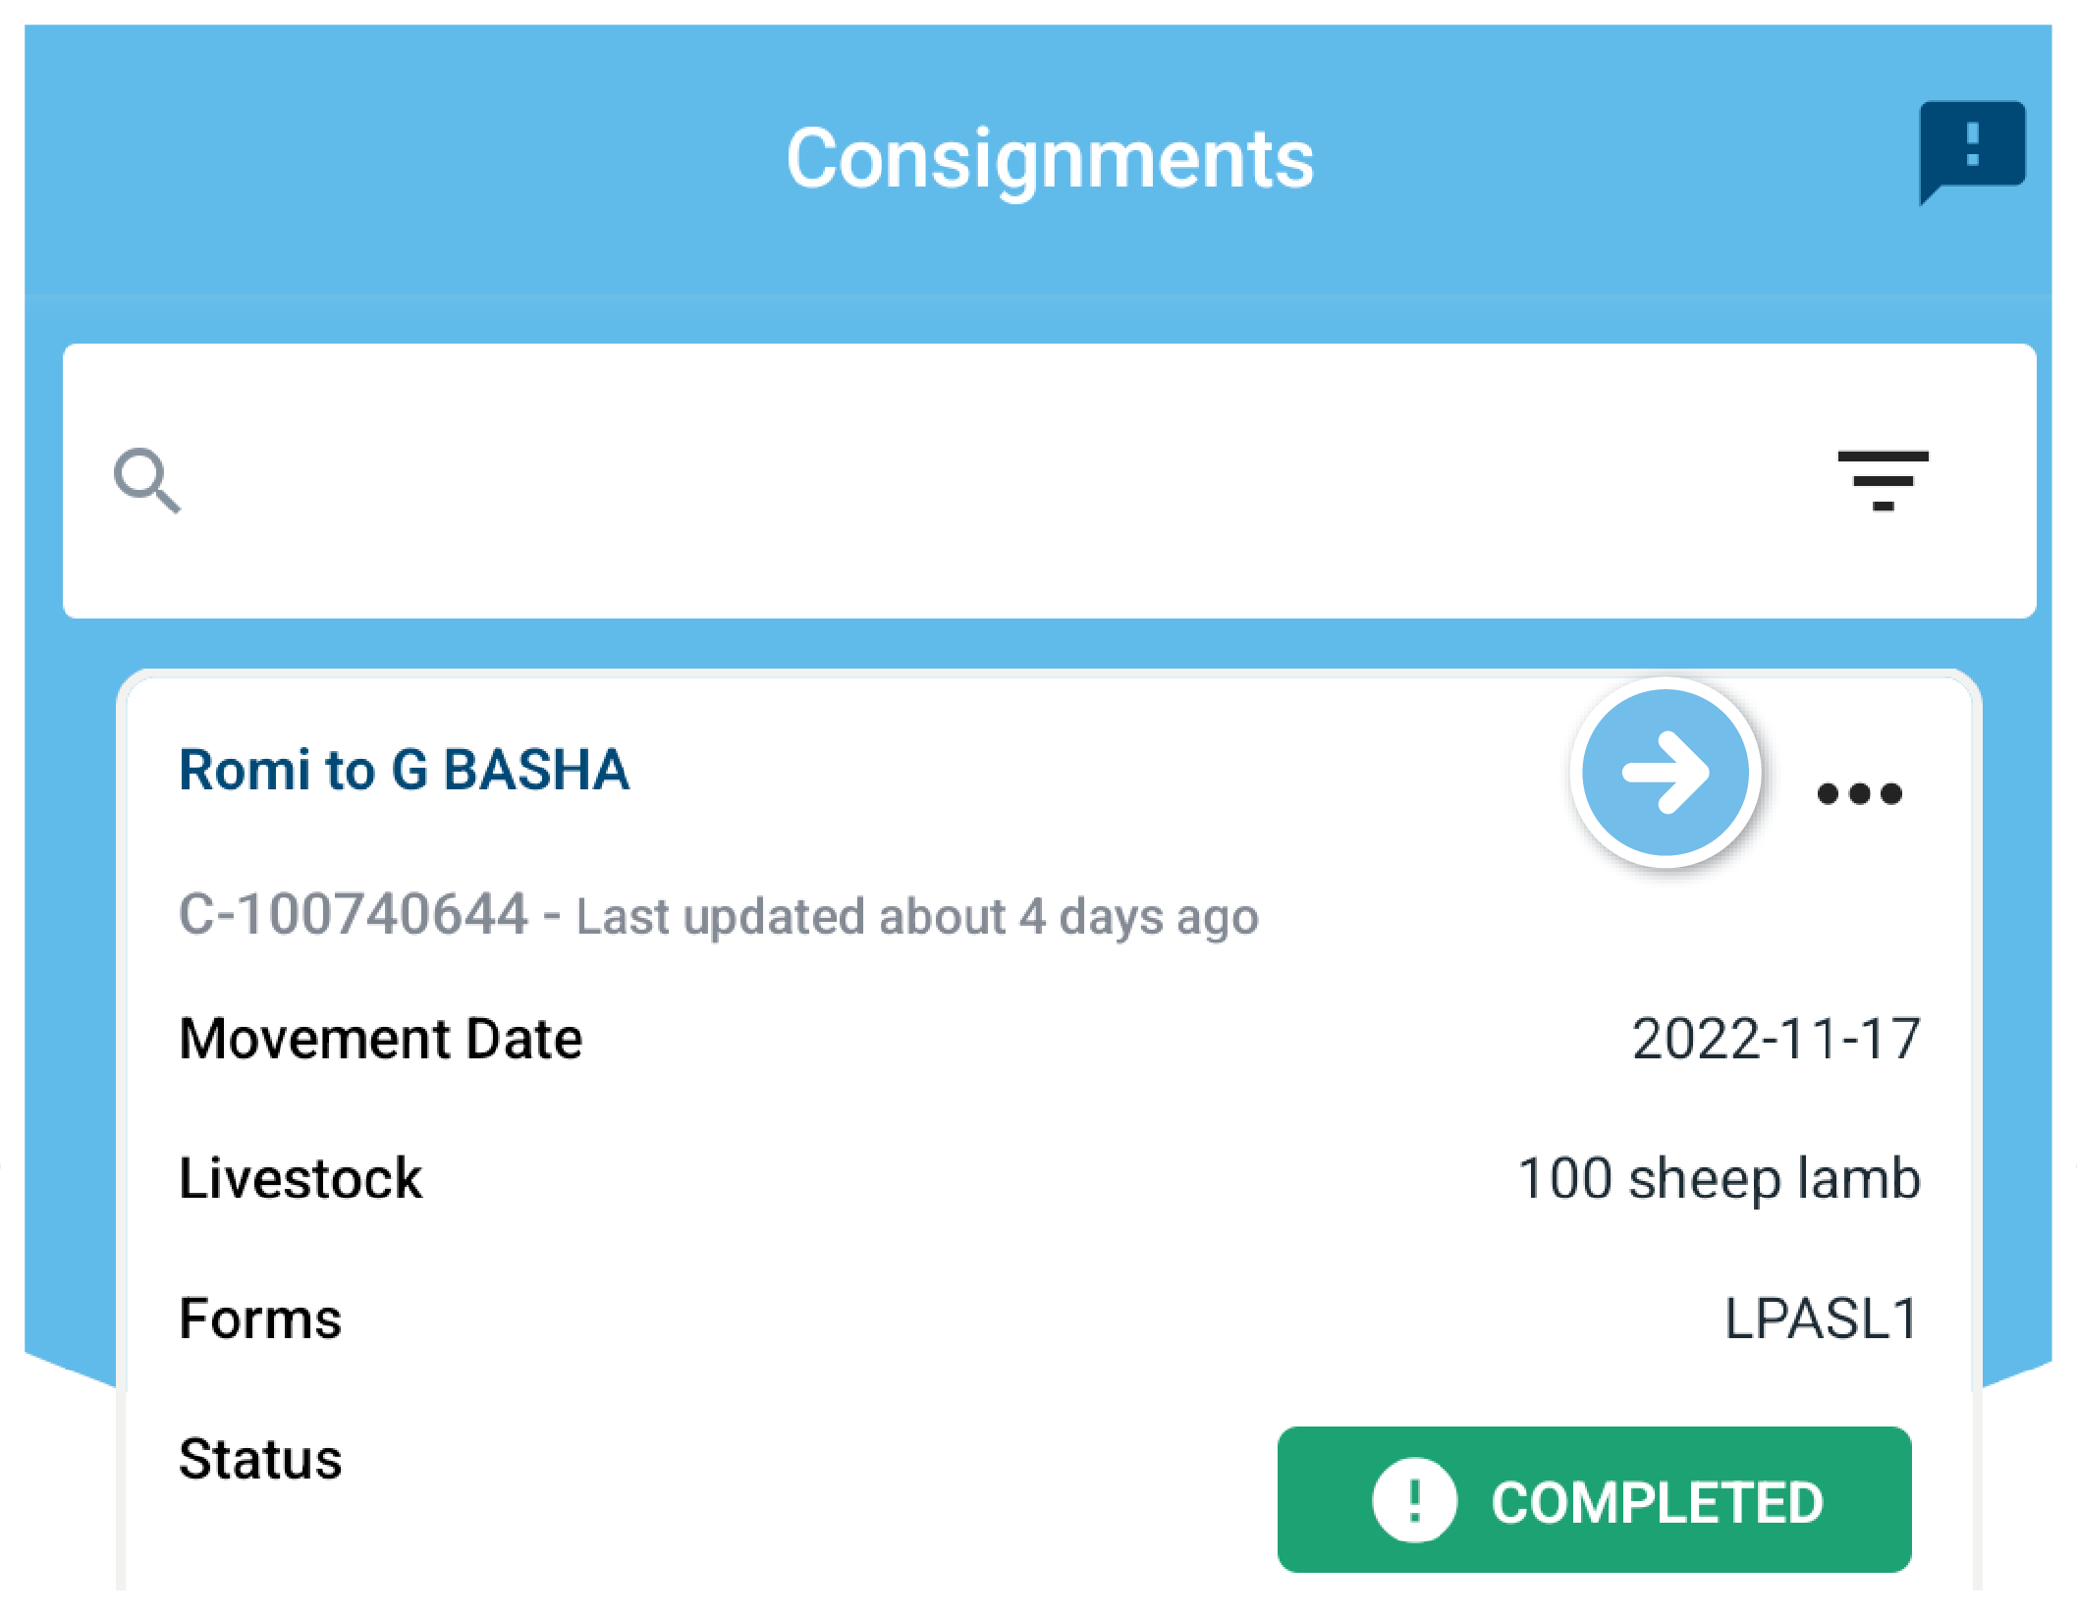Click the Status label
2077x1615 pixels.
coord(260,1459)
